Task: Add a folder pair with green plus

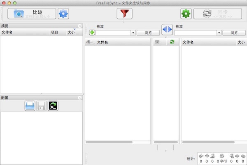Action: [92, 33]
